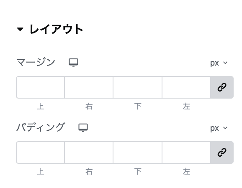Click the レイアウト section heading
The image size is (242, 188).
coord(57,29)
